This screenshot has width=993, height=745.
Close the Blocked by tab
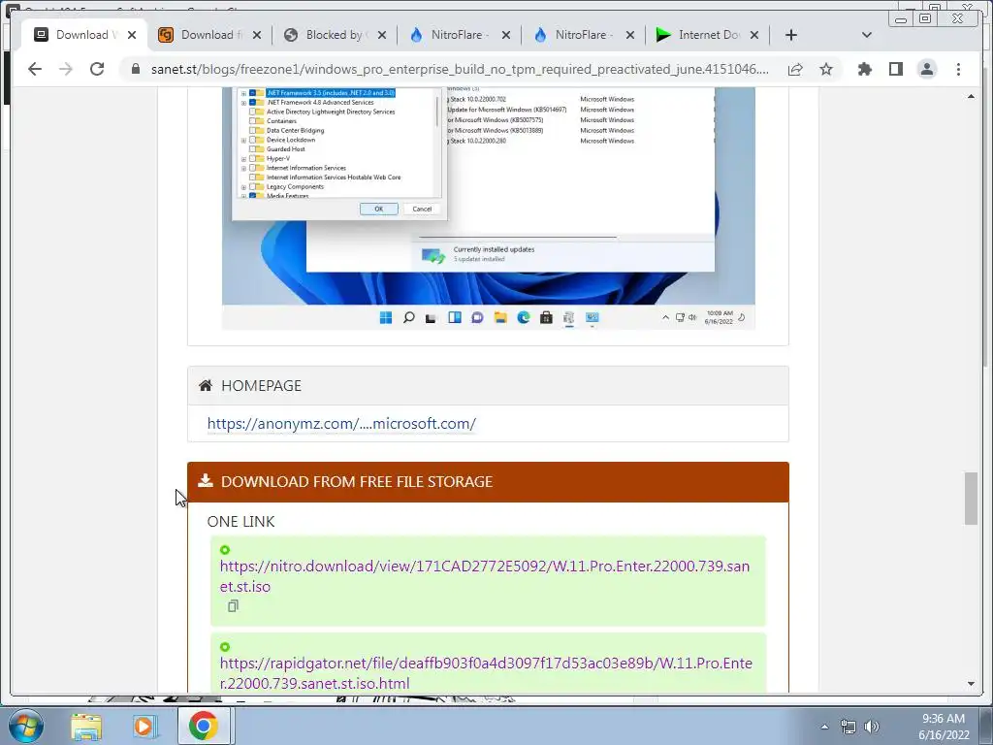382,36
